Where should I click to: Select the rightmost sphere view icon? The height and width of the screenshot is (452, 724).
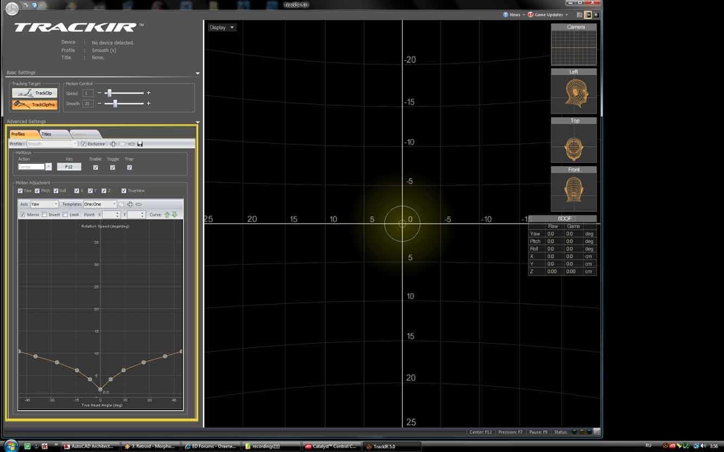click(596, 15)
